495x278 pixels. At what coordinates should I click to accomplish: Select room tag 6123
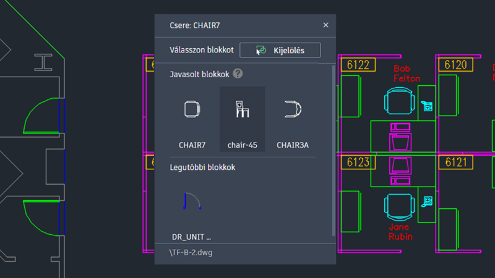point(358,162)
